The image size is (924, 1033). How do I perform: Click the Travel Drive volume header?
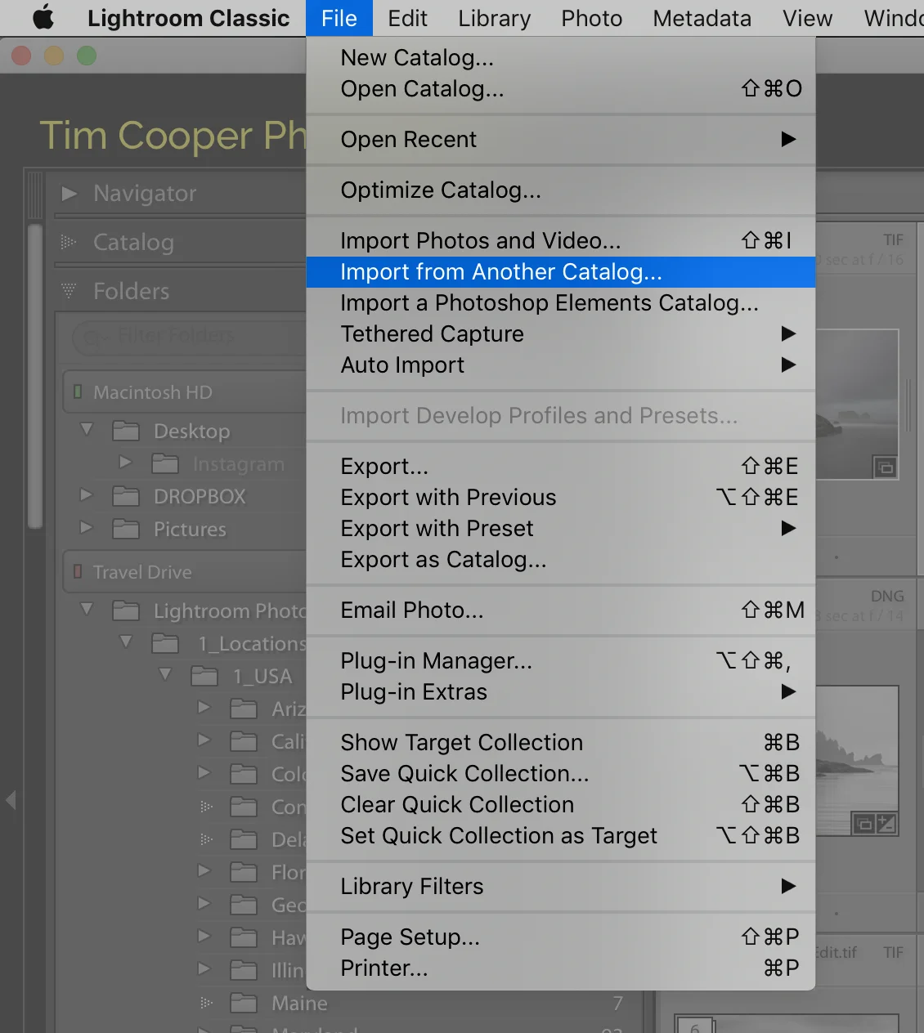(x=185, y=572)
